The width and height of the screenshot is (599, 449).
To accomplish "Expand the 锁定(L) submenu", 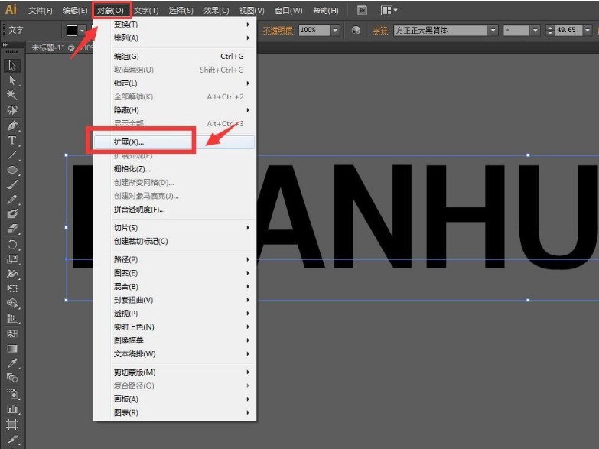I will tap(174, 83).
